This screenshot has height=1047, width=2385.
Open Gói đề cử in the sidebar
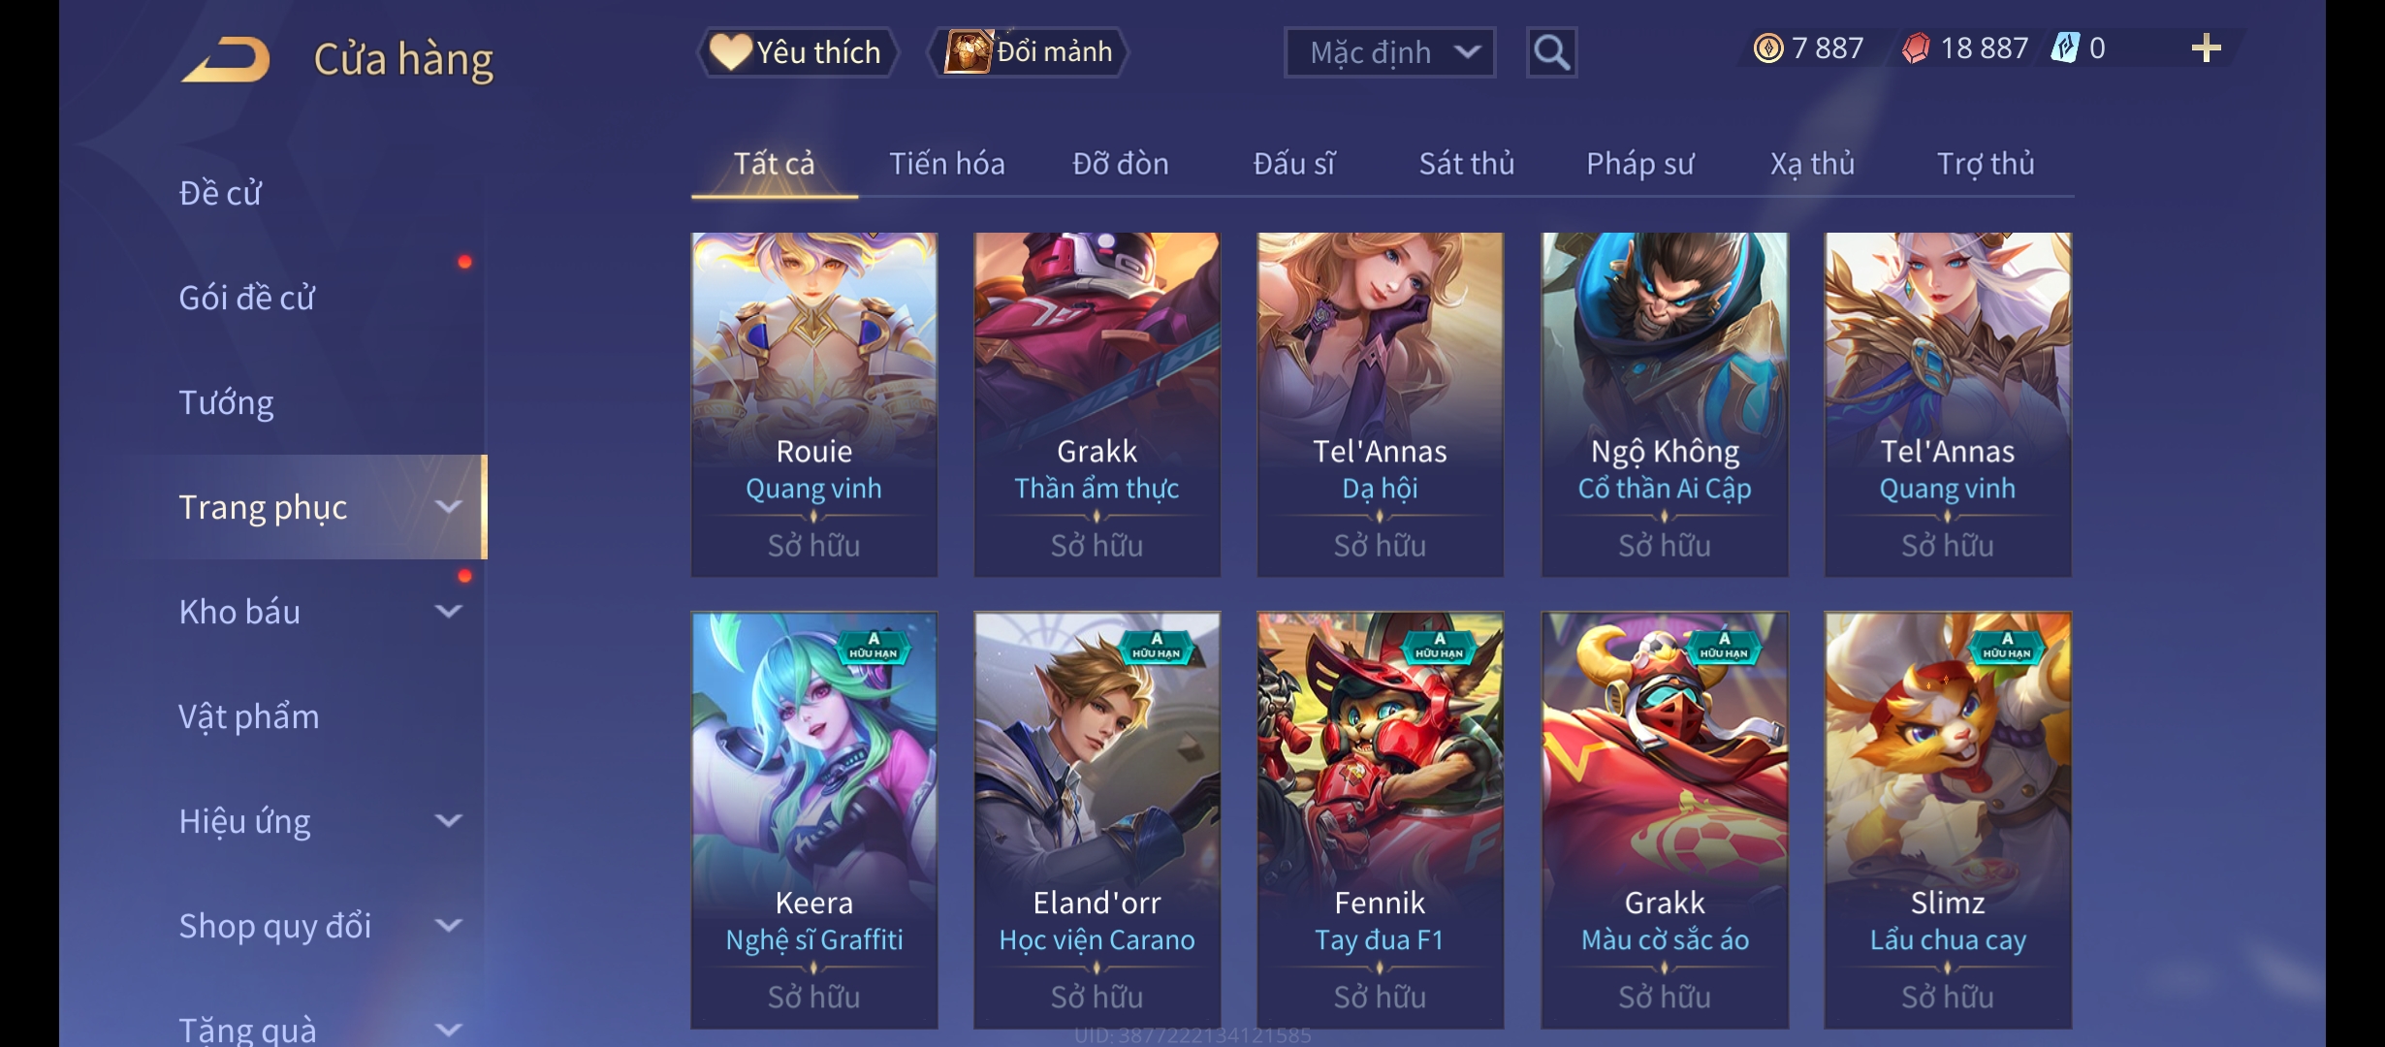(x=247, y=298)
